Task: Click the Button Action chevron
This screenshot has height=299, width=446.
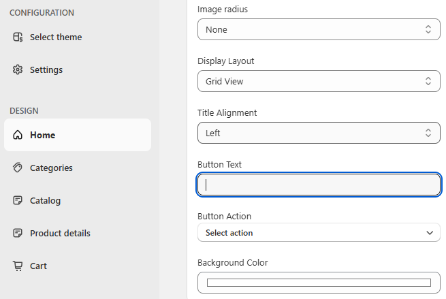Action: pos(430,233)
